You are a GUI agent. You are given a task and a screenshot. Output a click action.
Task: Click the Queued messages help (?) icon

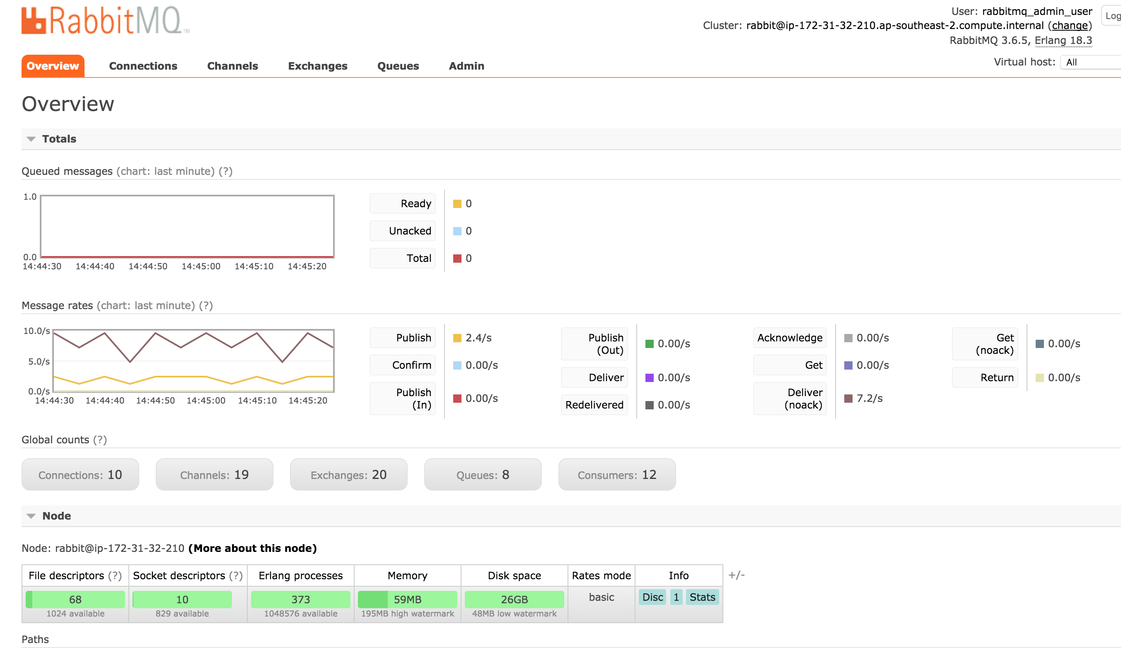pyautogui.click(x=225, y=172)
